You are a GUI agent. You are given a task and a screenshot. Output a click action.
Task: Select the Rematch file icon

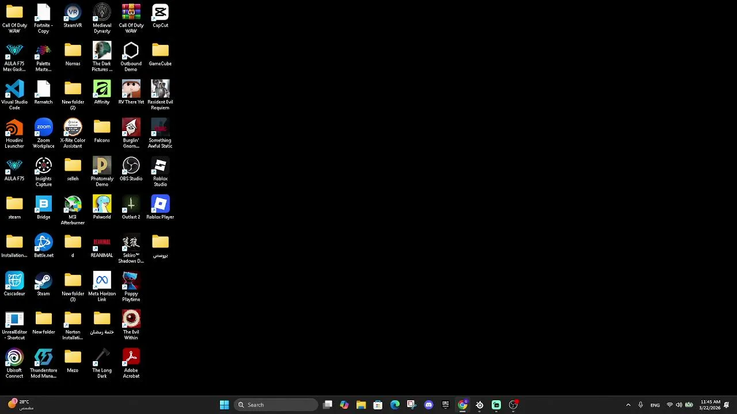click(x=43, y=93)
